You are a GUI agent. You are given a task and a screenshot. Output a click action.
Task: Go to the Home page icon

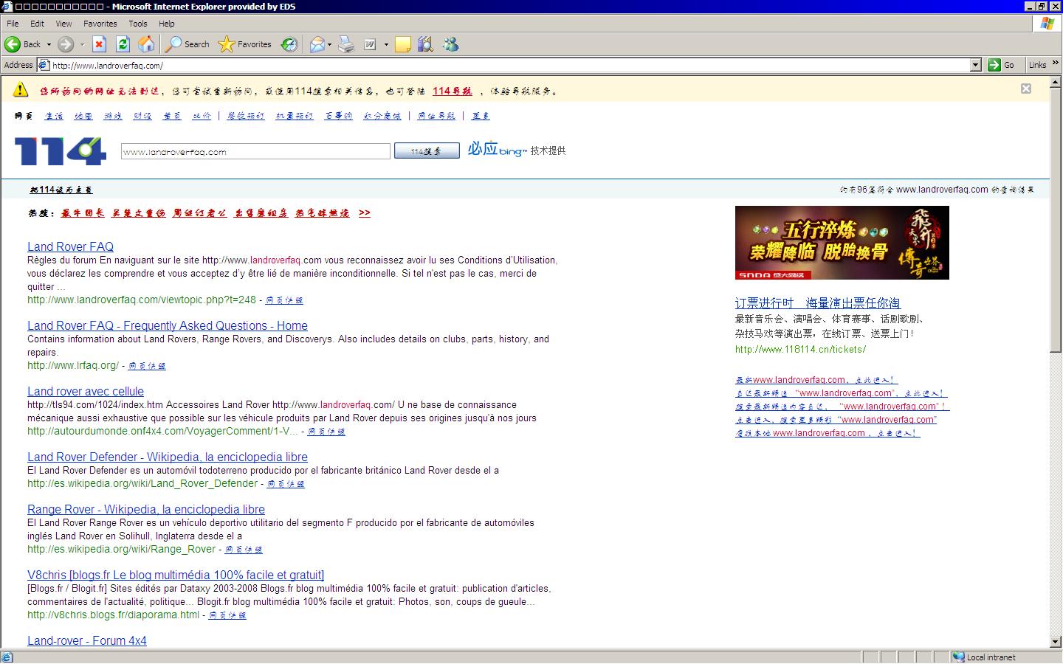click(146, 44)
